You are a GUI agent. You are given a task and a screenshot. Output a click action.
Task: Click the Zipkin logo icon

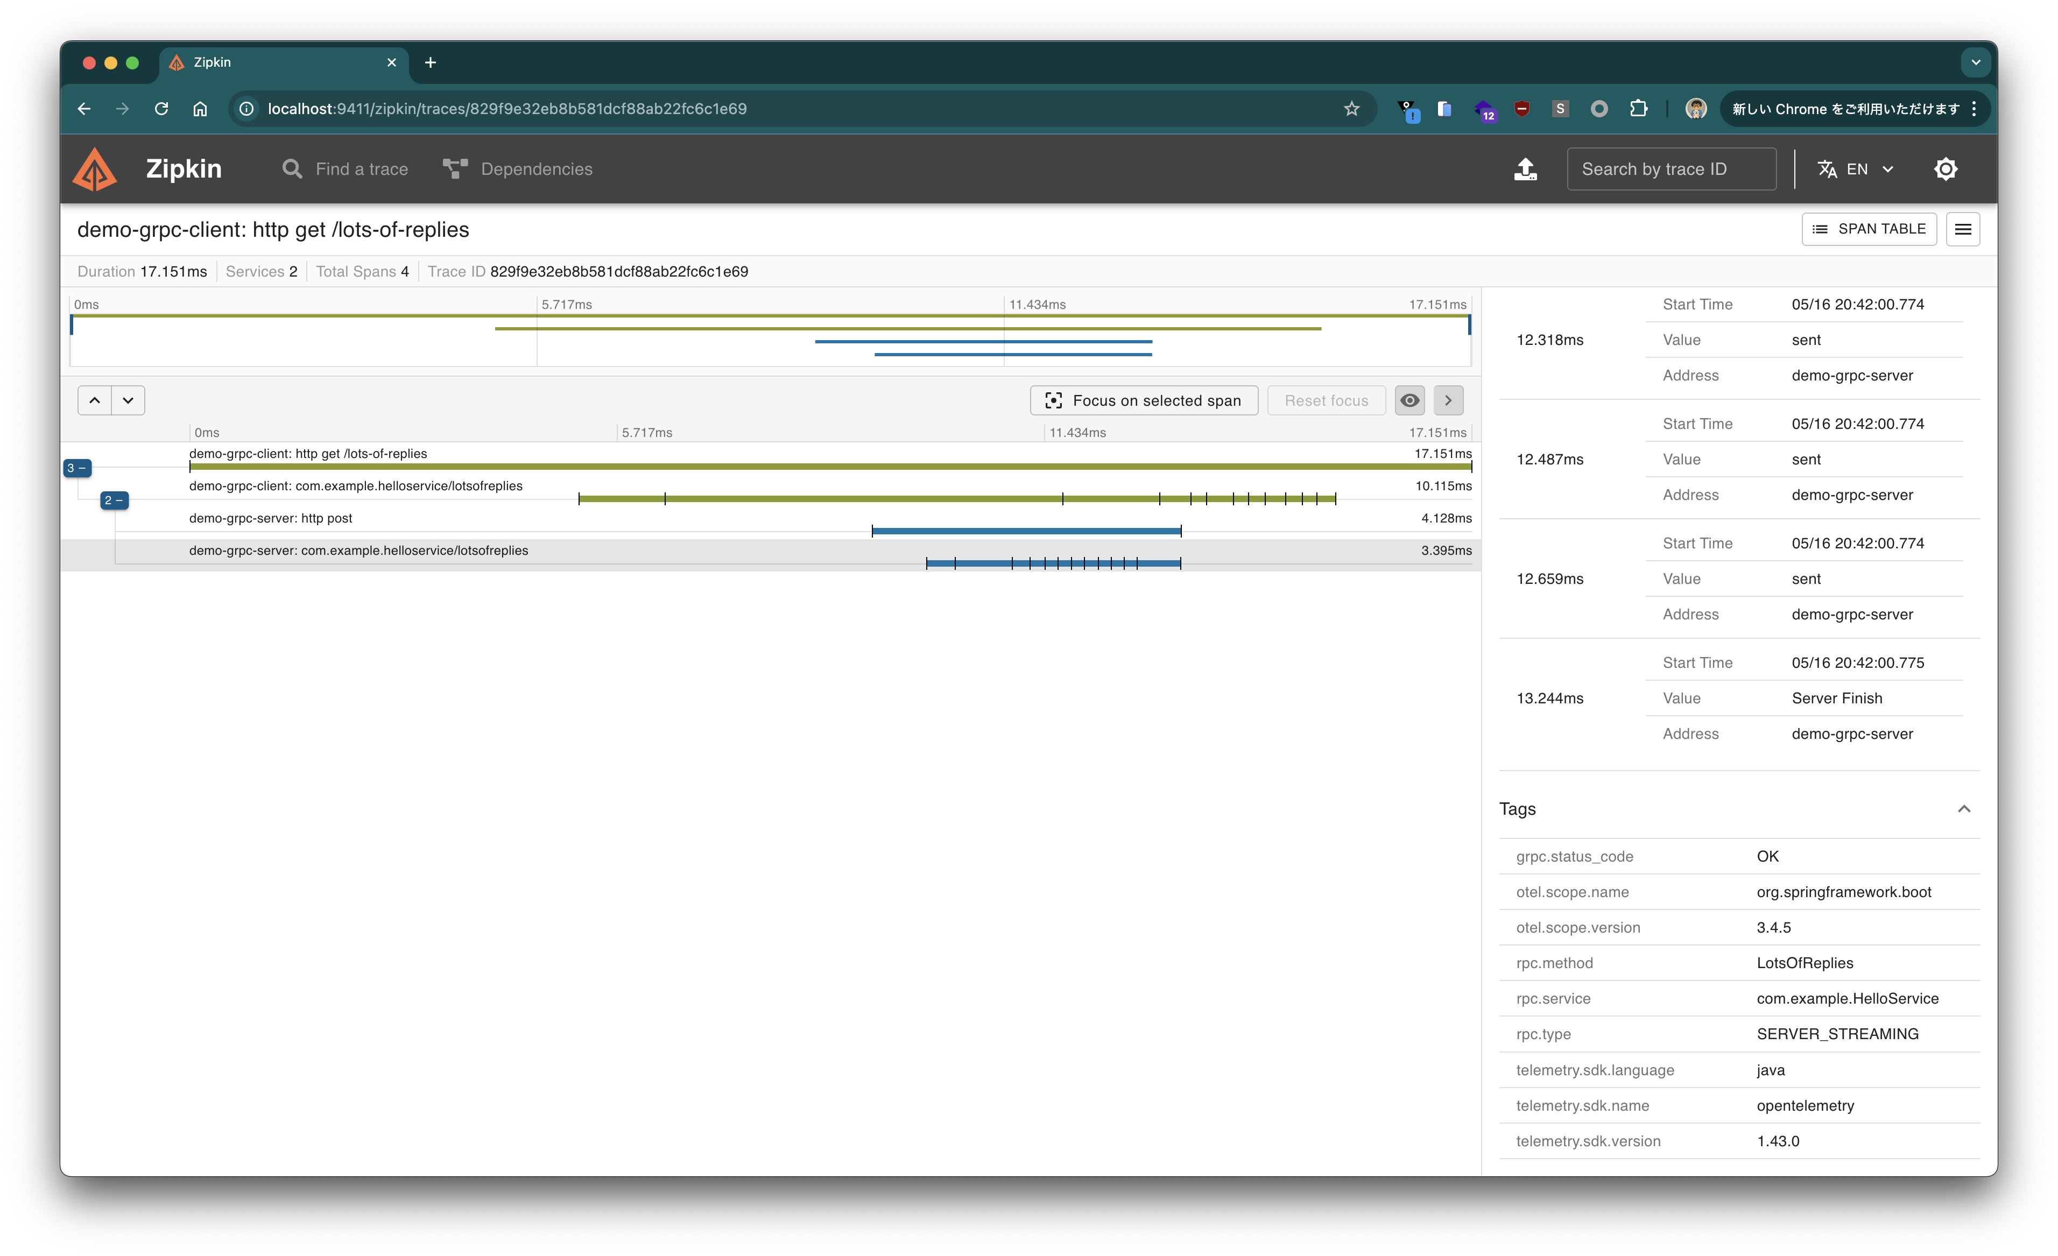[x=95, y=168]
